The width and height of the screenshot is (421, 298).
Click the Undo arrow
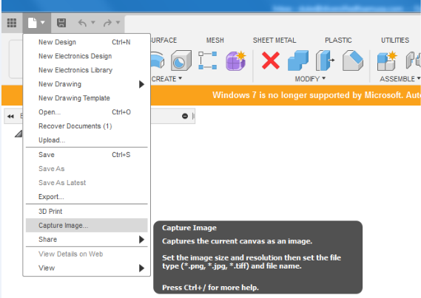(x=82, y=23)
